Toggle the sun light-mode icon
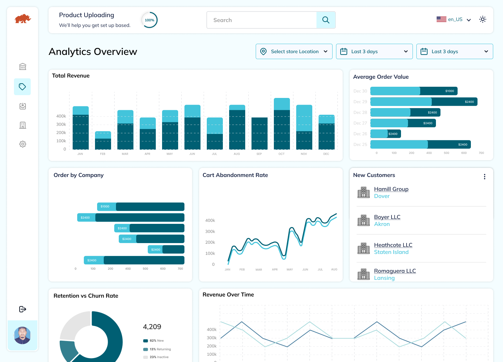Image resolution: width=503 pixels, height=362 pixels. [x=483, y=19]
